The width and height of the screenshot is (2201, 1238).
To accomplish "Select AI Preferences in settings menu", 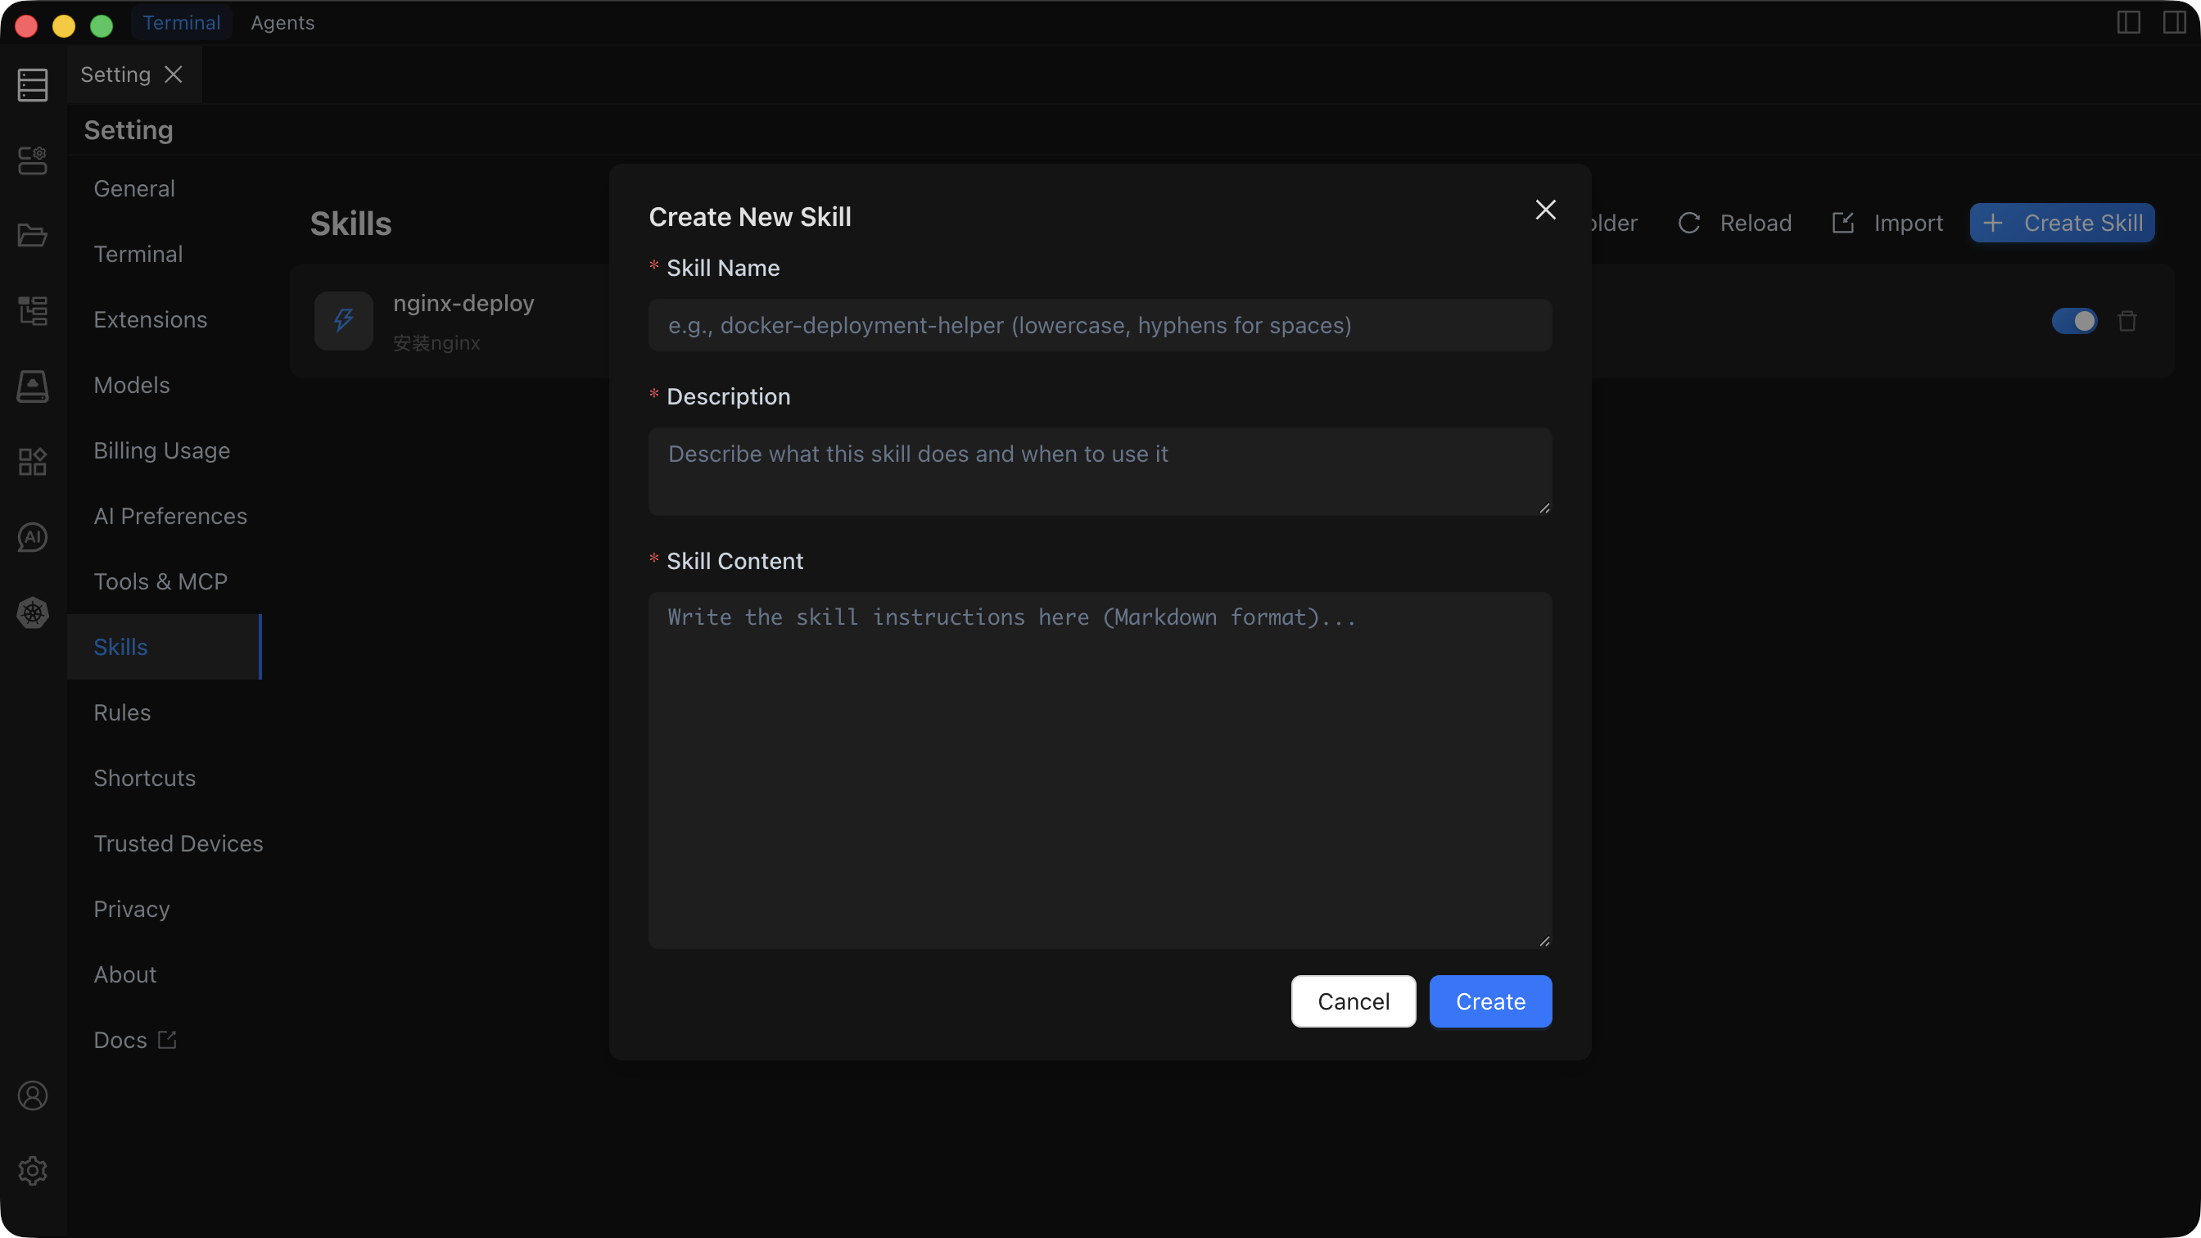I will [x=170, y=516].
